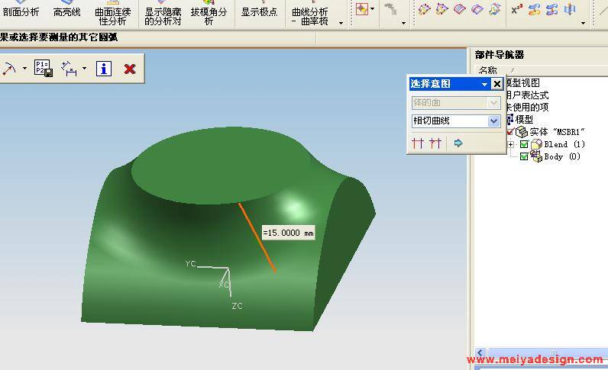Open the dimension annotation dropdown arrow

84,69
